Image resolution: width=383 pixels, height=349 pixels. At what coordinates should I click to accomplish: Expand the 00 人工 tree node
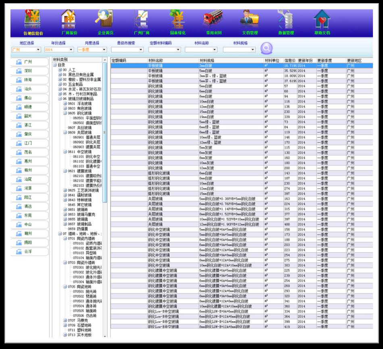click(x=60, y=70)
